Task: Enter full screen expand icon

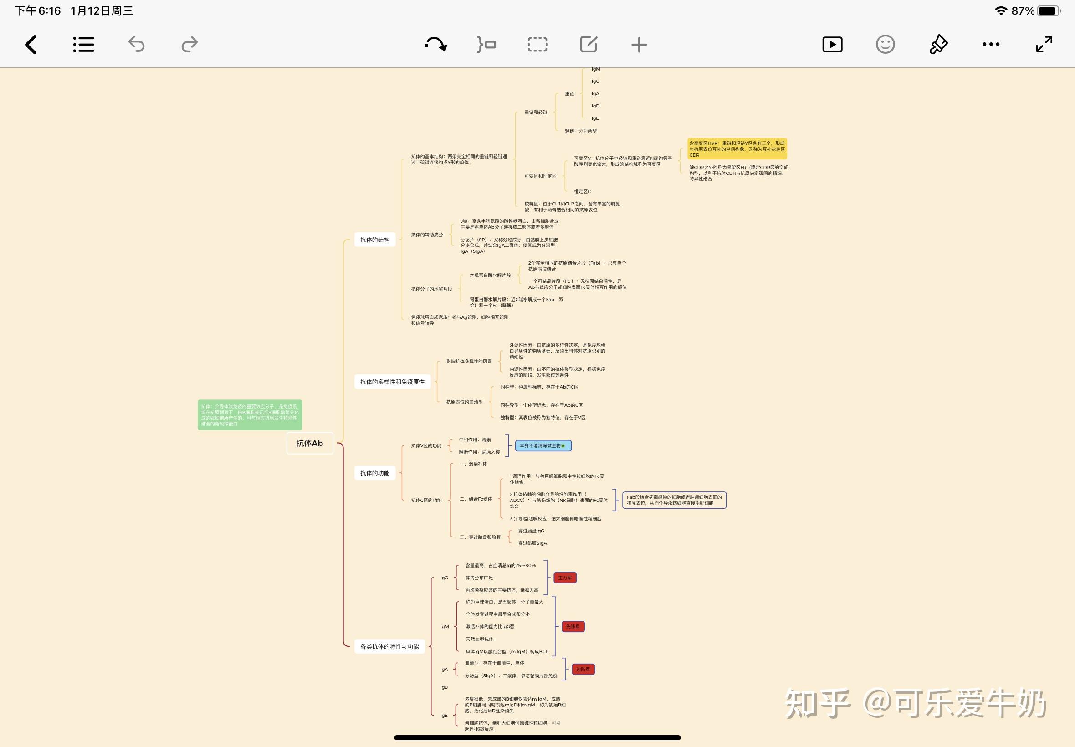Action: (1044, 45)
